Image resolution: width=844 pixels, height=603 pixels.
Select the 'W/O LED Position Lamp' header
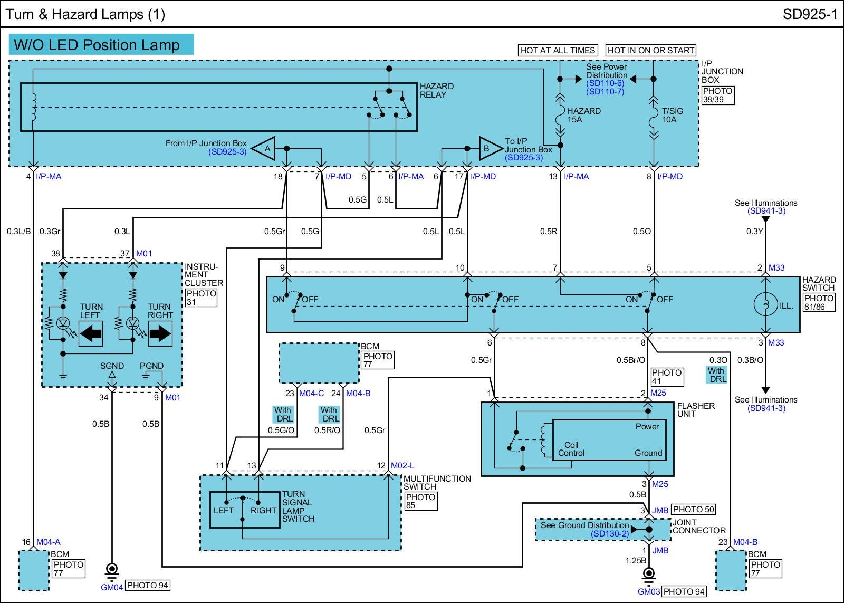coord(101,45)
